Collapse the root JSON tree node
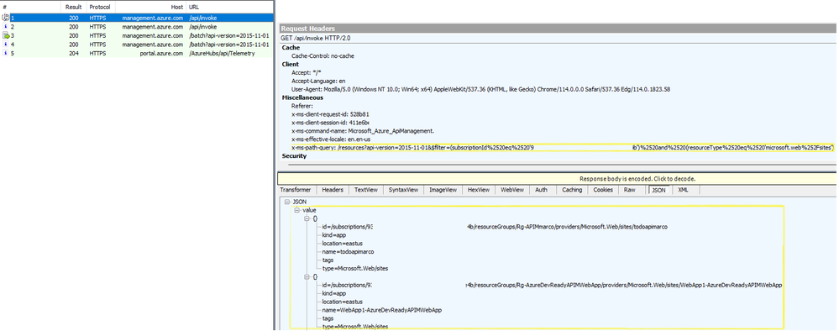 coord(287,202)
